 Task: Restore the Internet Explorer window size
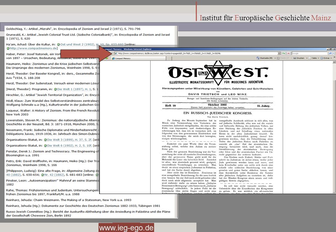click(331, 49)
